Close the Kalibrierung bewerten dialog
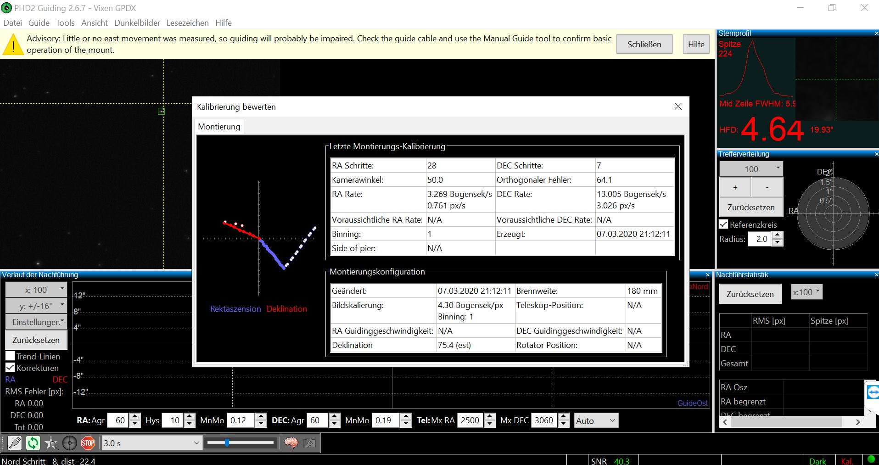 click(678, 106)
